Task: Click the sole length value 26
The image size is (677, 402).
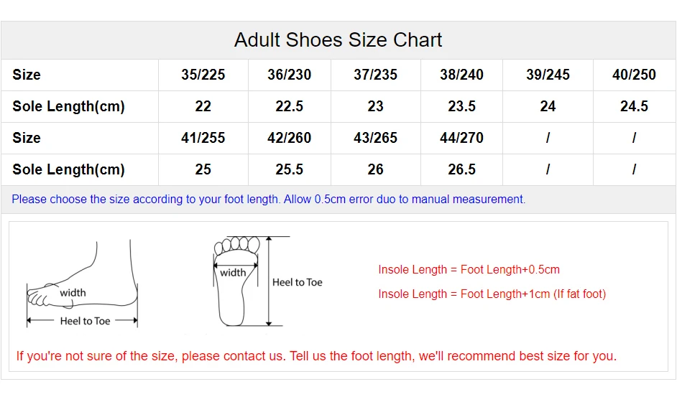Action: (x=376, y=169)
